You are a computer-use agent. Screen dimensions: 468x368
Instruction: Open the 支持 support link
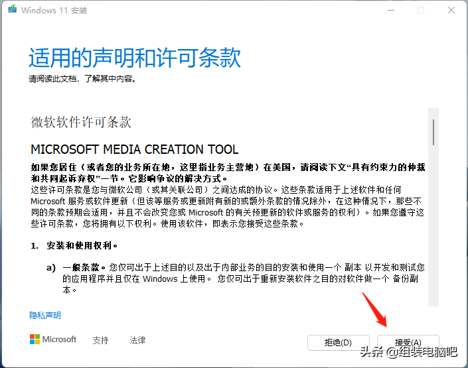click(x=101, y=340)
